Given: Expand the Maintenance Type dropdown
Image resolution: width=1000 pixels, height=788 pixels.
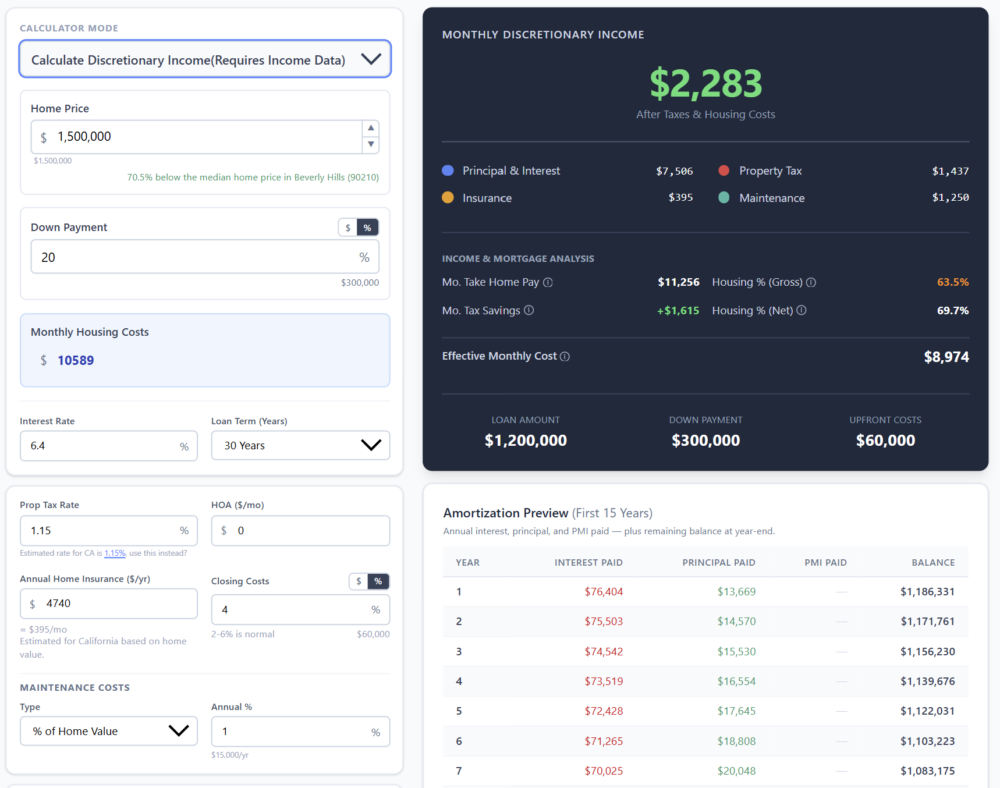Looking at the screenshot, I should point(109,731).
